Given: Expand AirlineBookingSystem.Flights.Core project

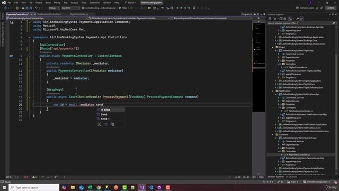Looking at the screenshot, I should [x=275, y=84].
